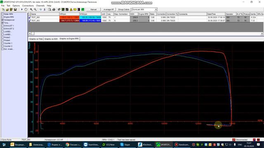Image resolution: width=264 pixels, height=148 pixels.
Task: Click the bright green graph icon
Action: click(x=82, y=9)
